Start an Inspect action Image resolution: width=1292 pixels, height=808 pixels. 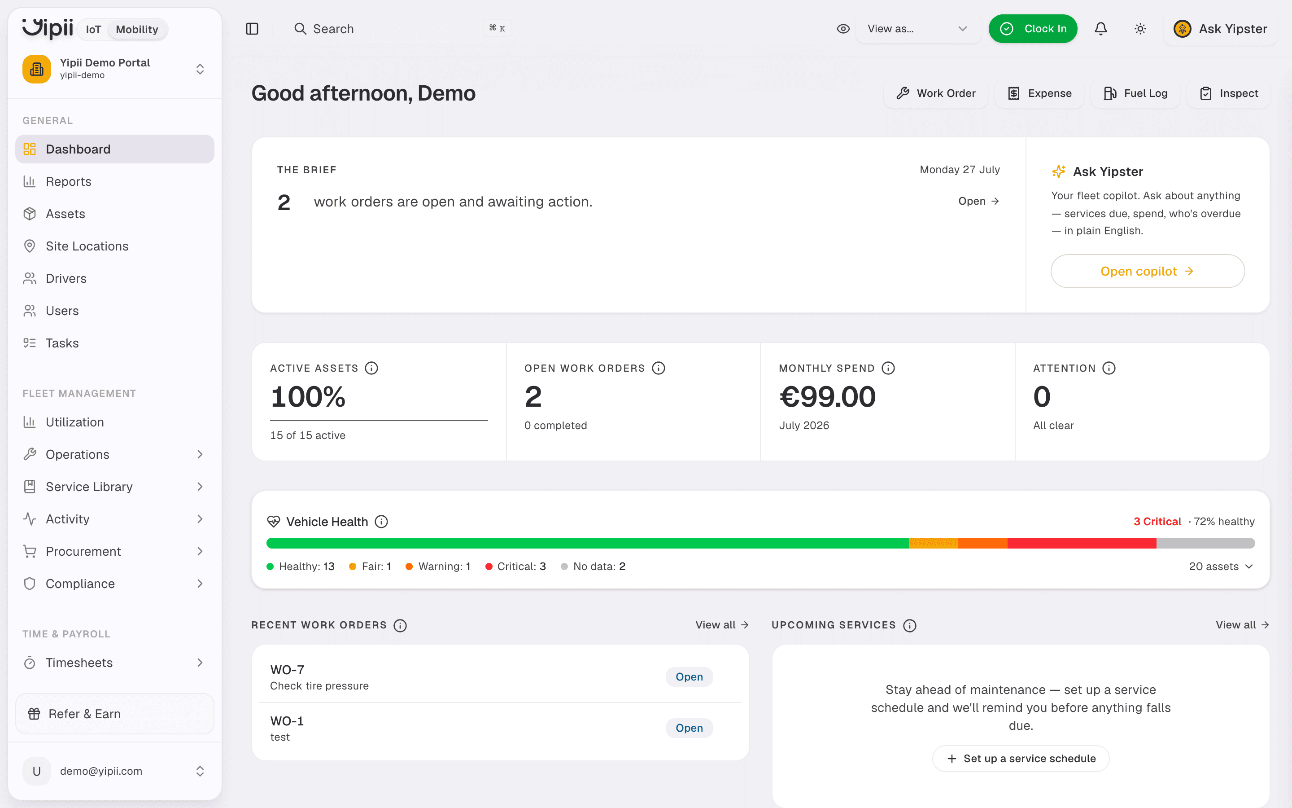[1229, 93]
